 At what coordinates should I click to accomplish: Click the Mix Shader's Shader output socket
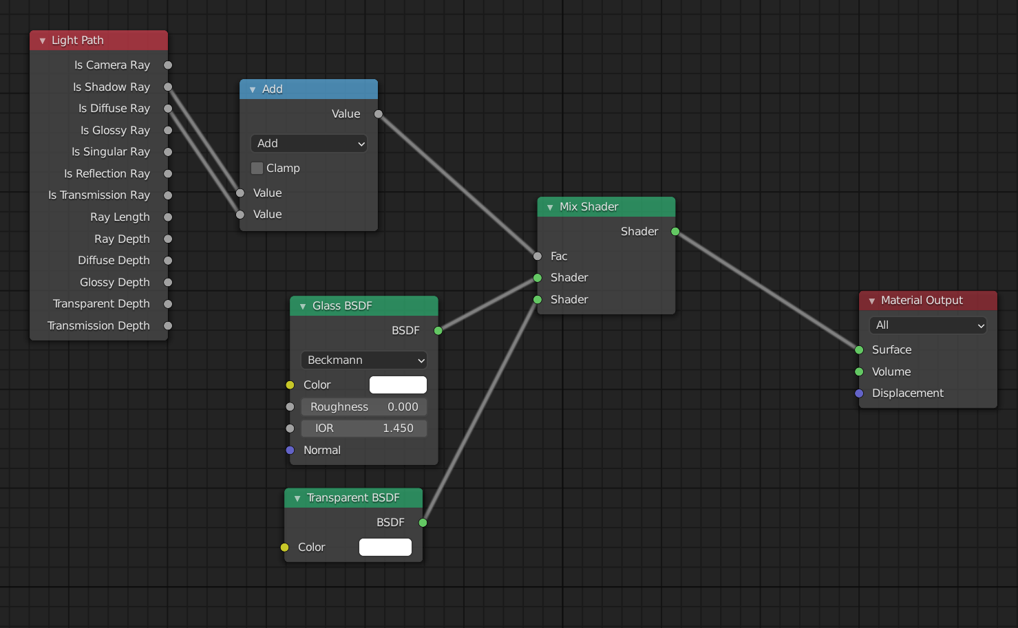point(675,232)
